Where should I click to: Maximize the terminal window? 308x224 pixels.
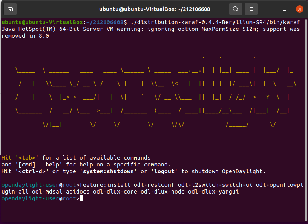coord(284,9)
